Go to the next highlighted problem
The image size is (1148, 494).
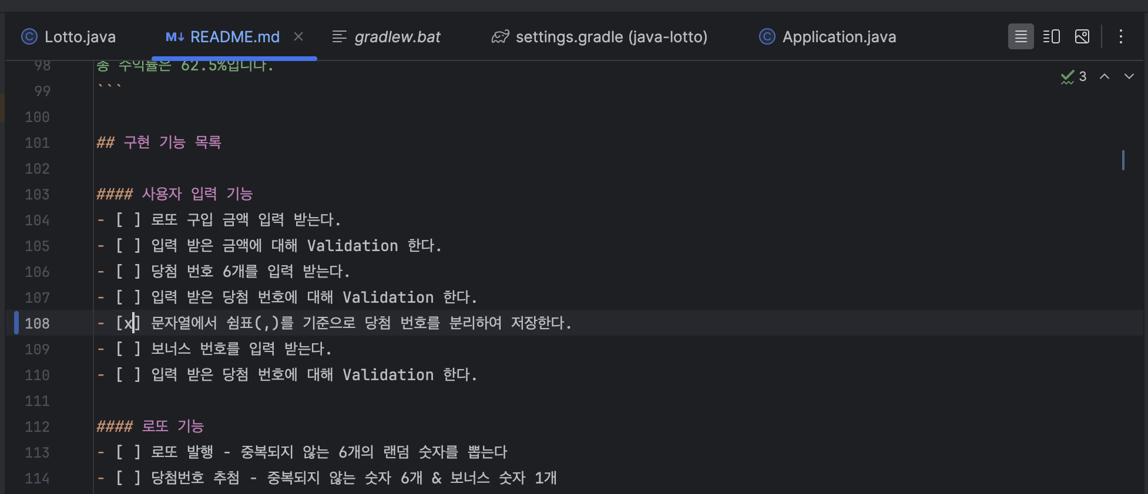1129,76
